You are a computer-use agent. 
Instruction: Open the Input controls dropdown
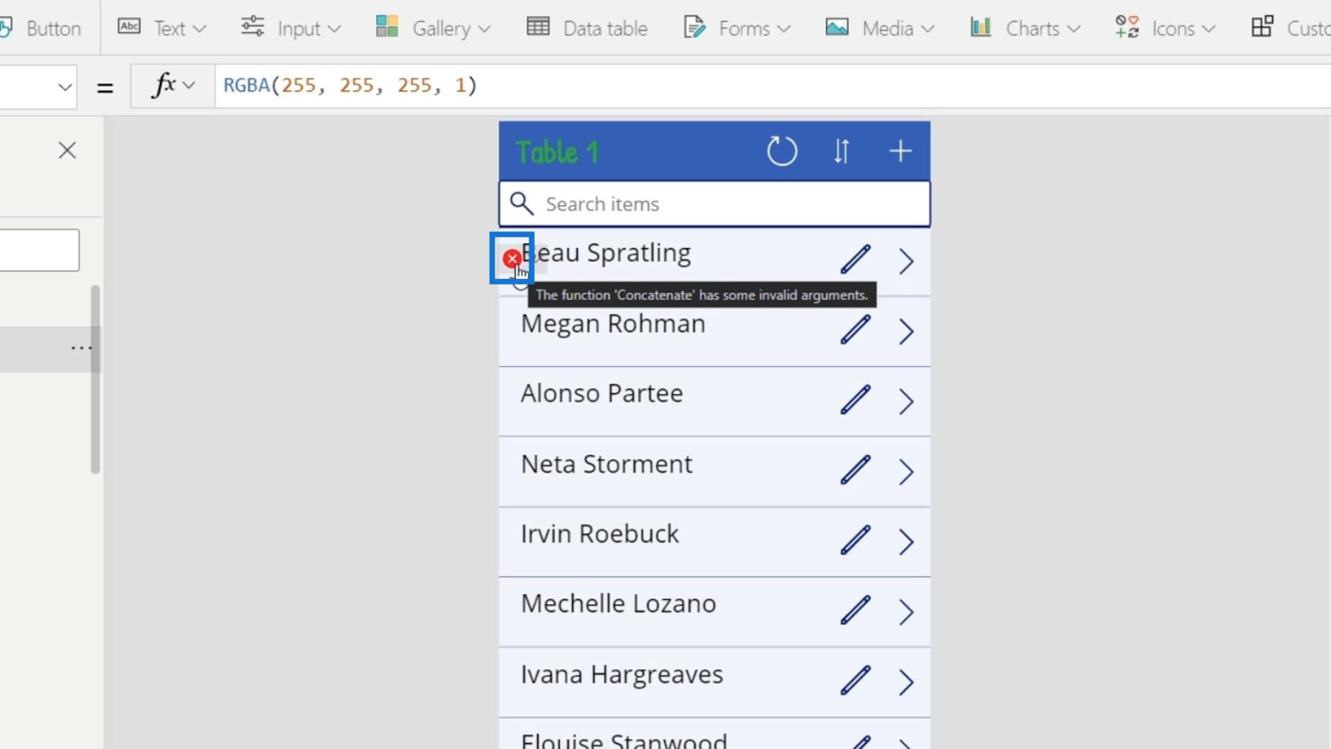pos(291,29)
